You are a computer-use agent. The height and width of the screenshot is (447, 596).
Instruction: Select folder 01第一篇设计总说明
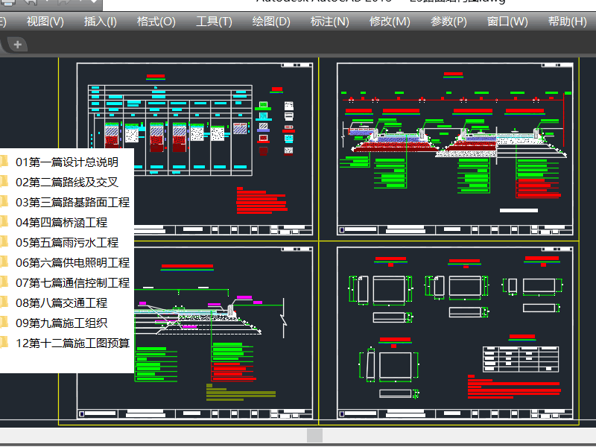[67, 162]
